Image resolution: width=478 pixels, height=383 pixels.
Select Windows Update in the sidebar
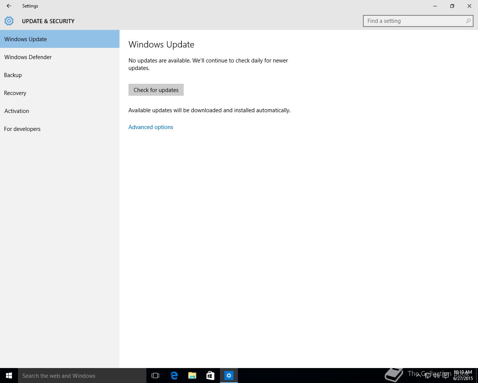(x=60, y=39)
